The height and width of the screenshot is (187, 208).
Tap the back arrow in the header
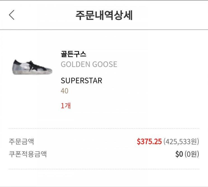coord(11,15)
